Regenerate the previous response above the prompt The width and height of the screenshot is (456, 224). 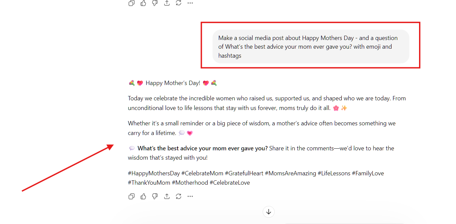pyautogui.click(x=179, y=3)
